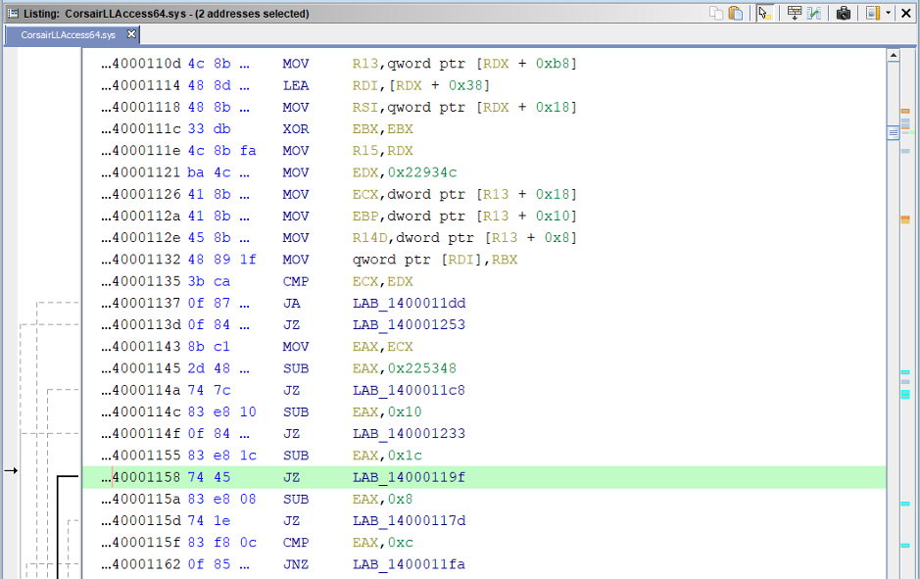Click operand RSI,qword ptr [RDX + 0x18]
The width and height of the screenshot is (920, 579).
464,108
